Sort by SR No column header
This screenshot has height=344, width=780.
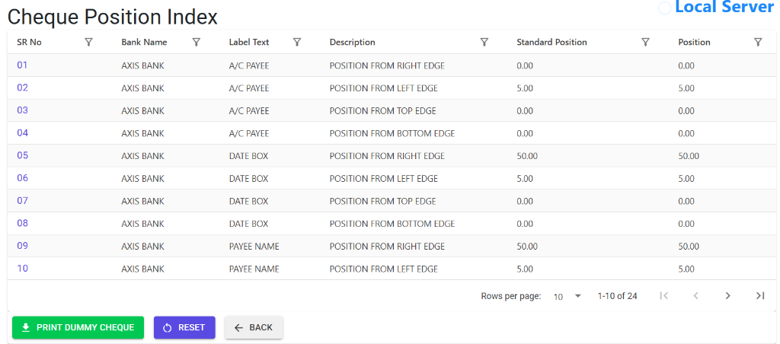click(x=30, y=43)
